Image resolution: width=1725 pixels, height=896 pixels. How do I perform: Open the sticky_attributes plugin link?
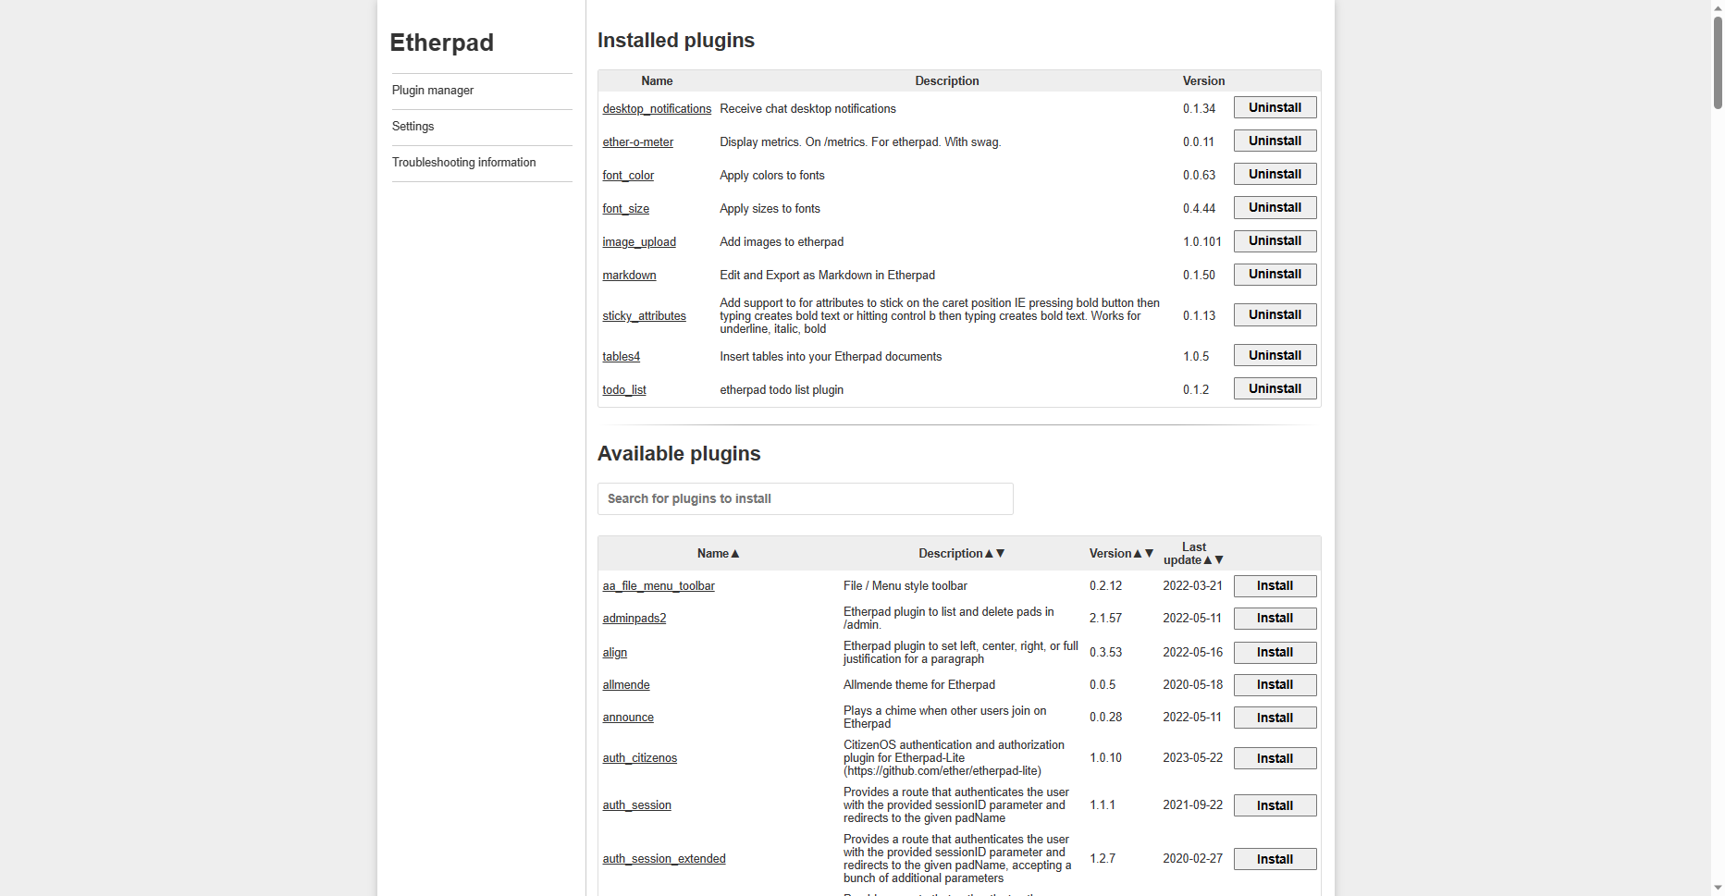(x=644, y=316)
